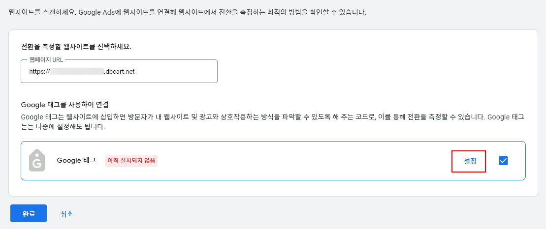Click the blurred domain part of the URL
Image resolution: width=546 pixels, height=229 pixels.
point(77,72)
